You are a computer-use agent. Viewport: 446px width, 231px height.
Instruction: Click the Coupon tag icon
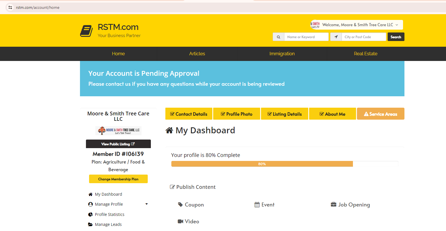click(x=180, y=205)
